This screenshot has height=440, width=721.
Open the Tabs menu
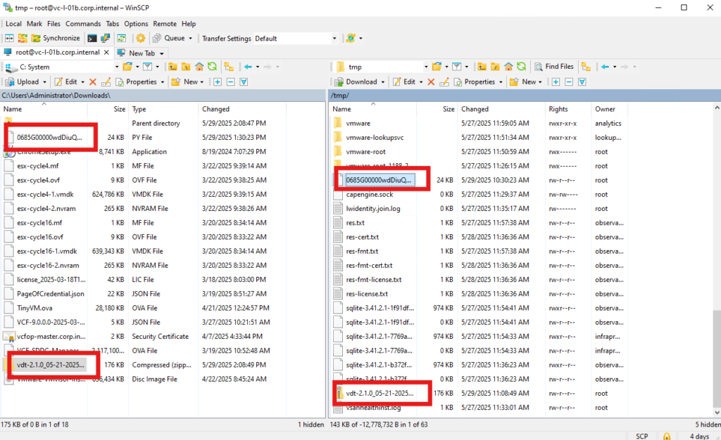coord(112,24)
